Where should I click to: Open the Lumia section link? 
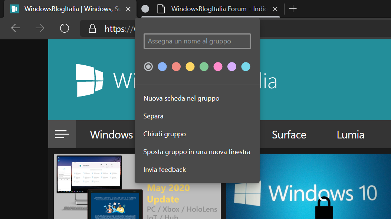[x=351, y=135]
